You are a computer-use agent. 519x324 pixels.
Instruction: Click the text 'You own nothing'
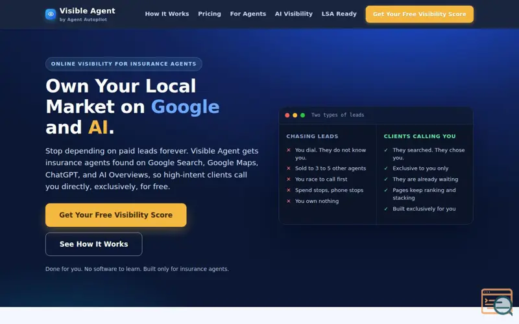tap(317, 201)
